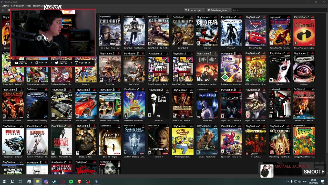Open Opera browser taskbar icon
This screenshot has width=328, height=185.
(63, 182)
